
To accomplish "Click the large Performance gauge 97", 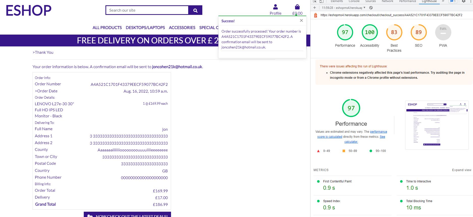I will click(351, 108).
